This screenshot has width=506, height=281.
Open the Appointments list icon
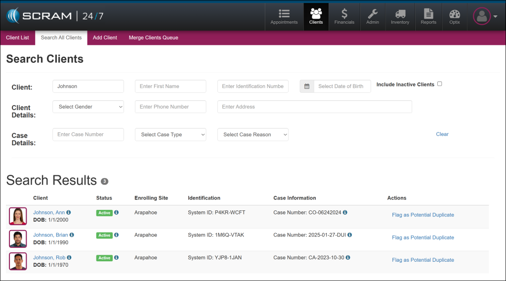point(284,14)
